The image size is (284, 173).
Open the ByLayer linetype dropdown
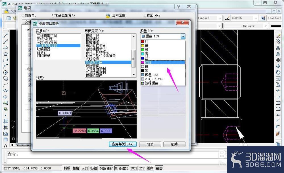coord(266,26)
